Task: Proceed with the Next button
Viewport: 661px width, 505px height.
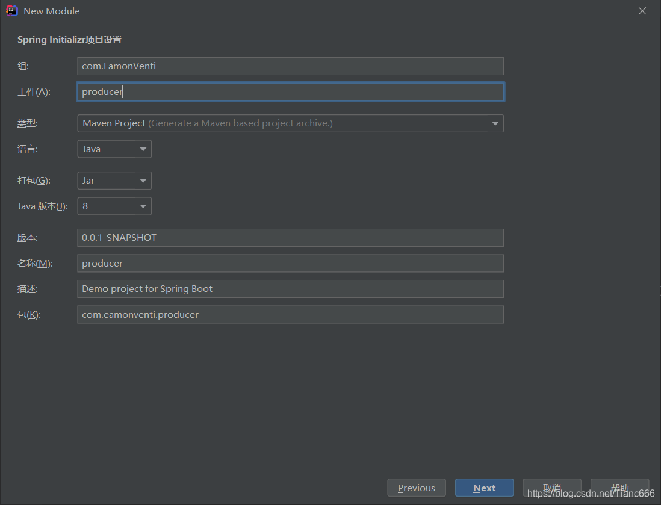Action: 485,488
